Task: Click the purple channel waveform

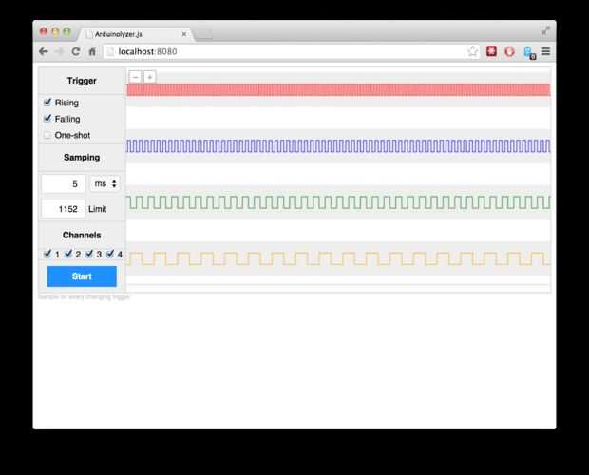Action: (x=338, y=145)
